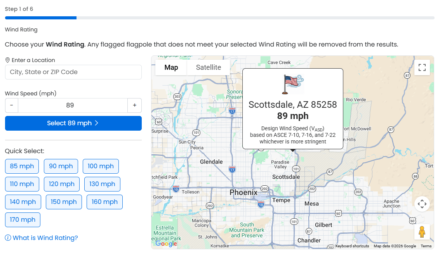The height and width of the screenshot is (264, 440).
Task: Click the Scottsdale city label on the map
Action: [286, 177]
